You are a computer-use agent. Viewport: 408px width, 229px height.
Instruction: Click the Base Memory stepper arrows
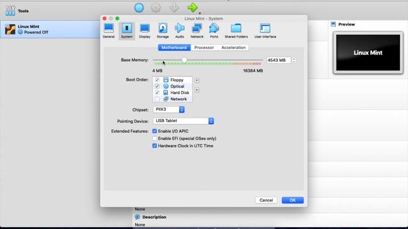pyautogui.click(x=294, y=60)
